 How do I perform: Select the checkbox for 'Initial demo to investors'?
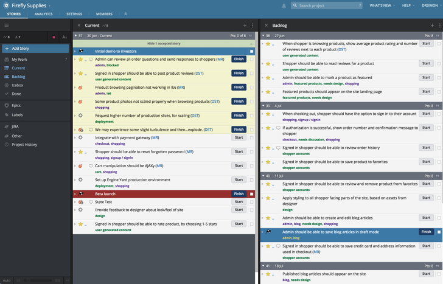(x=251, y=52)
